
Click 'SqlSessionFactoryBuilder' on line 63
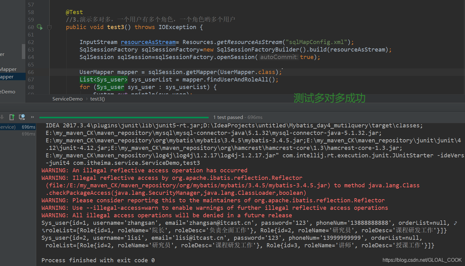258,50
